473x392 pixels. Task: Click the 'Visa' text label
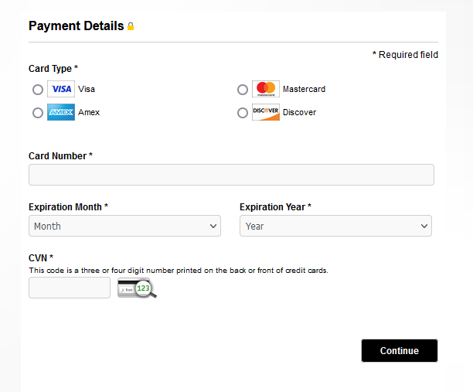87,90
